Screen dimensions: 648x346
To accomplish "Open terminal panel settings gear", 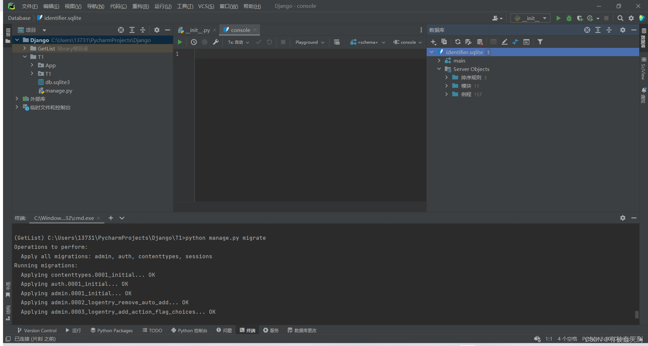I will 623,218.
